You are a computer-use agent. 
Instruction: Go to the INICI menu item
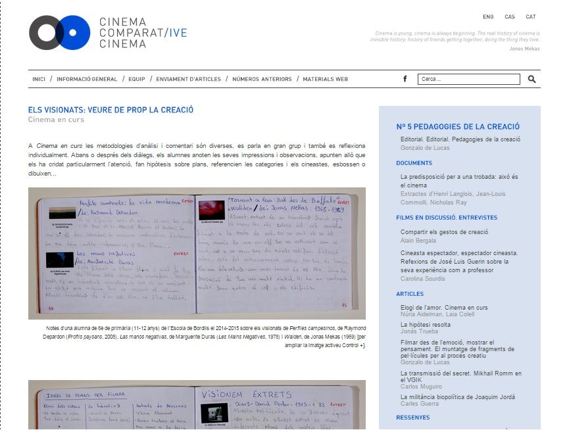[39, 79]
